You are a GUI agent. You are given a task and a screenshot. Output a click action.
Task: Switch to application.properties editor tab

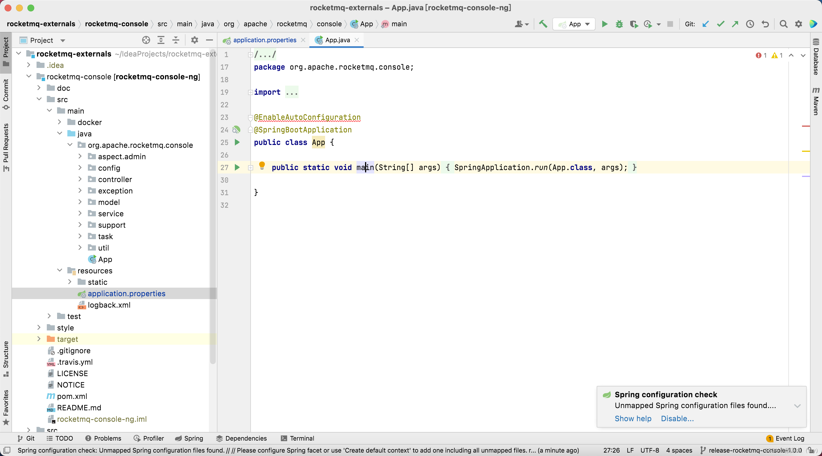[264, 40]
